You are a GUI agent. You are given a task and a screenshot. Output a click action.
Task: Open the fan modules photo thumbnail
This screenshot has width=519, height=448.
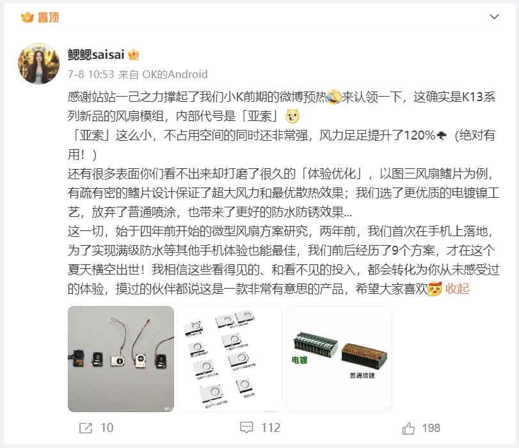point(121,359)
